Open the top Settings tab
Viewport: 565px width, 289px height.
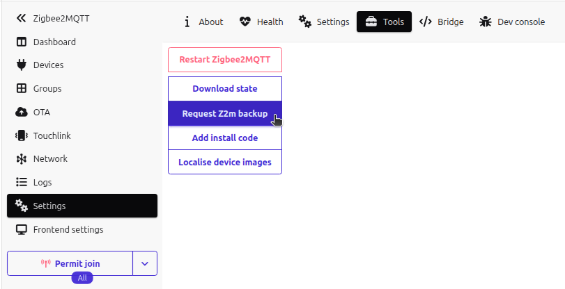324,22
